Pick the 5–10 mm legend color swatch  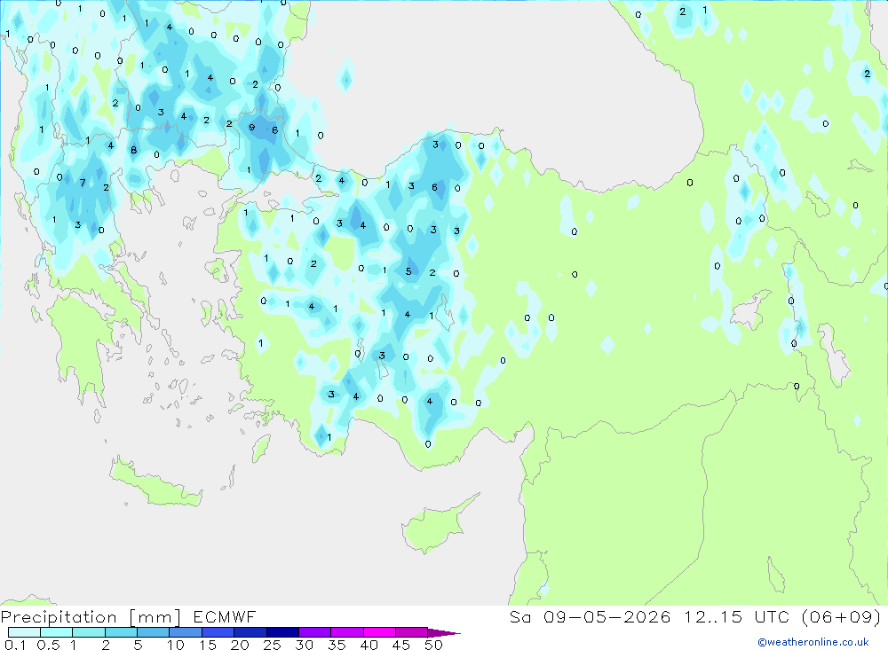(x=154, y=632)
